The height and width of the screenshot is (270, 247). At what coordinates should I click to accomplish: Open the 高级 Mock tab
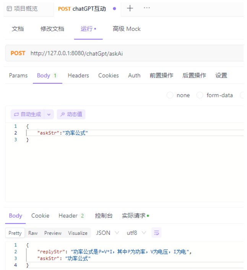[x=127, y=29]
